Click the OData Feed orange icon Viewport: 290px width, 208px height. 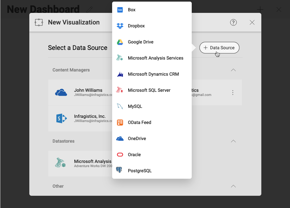120,122
